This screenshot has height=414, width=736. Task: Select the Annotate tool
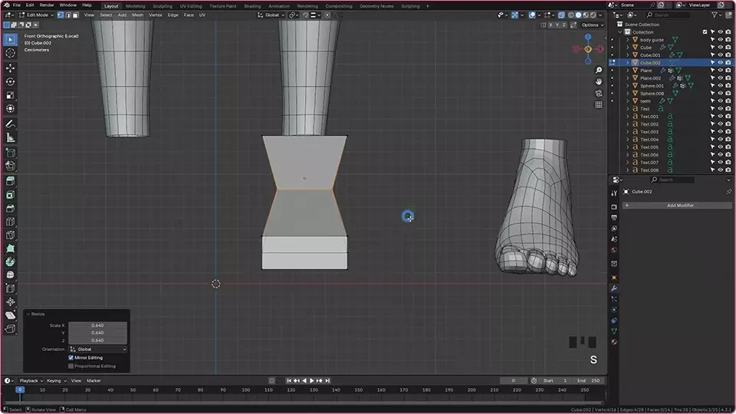click(x=10, y=124)
